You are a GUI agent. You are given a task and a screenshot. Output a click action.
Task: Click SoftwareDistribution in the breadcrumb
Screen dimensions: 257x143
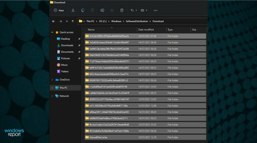click(137, 21)
